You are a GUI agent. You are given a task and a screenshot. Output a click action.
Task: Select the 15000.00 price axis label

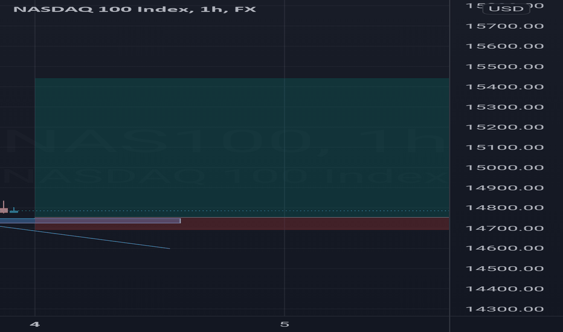click(504, 168)
